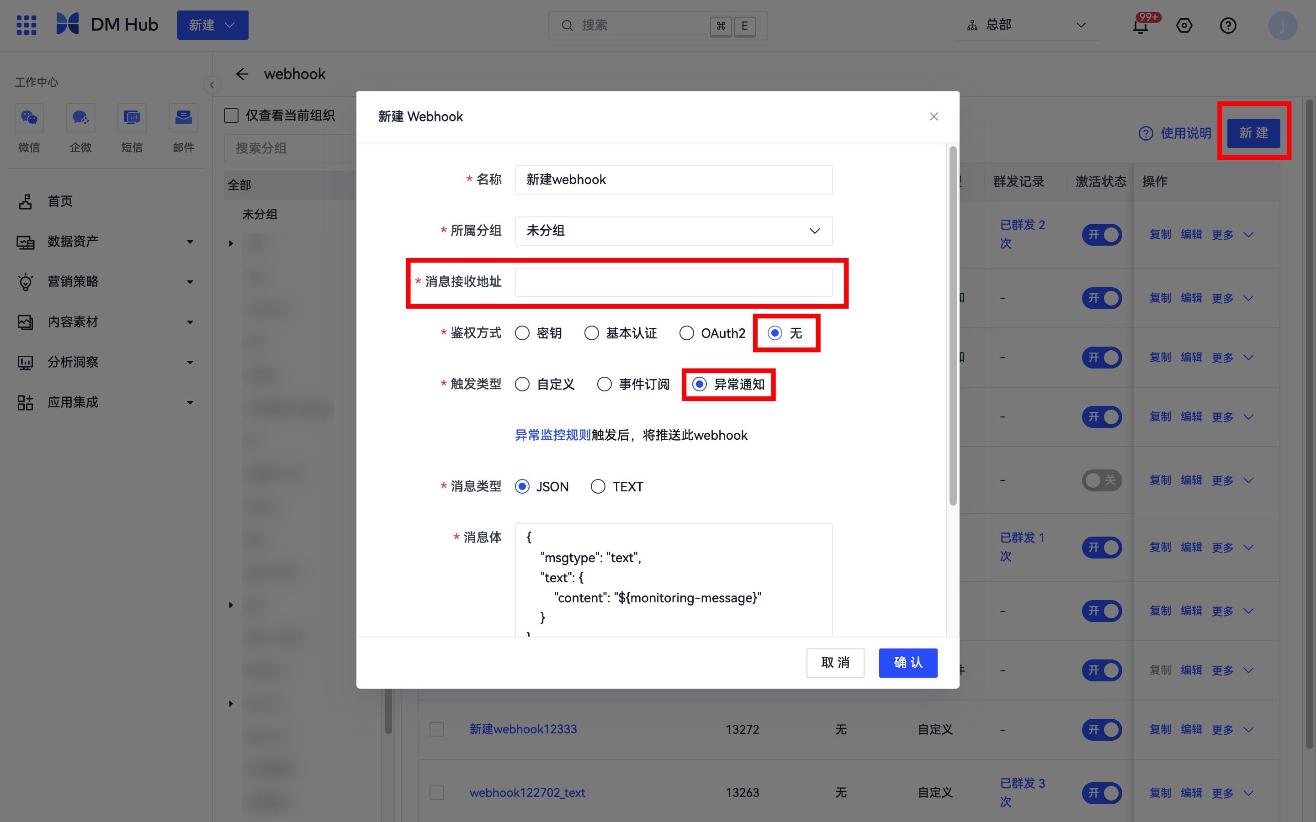Close the 新建 Webhook dialog
Image resolution: width=1316 pixels, height=822 pixels.
(934, 116)
